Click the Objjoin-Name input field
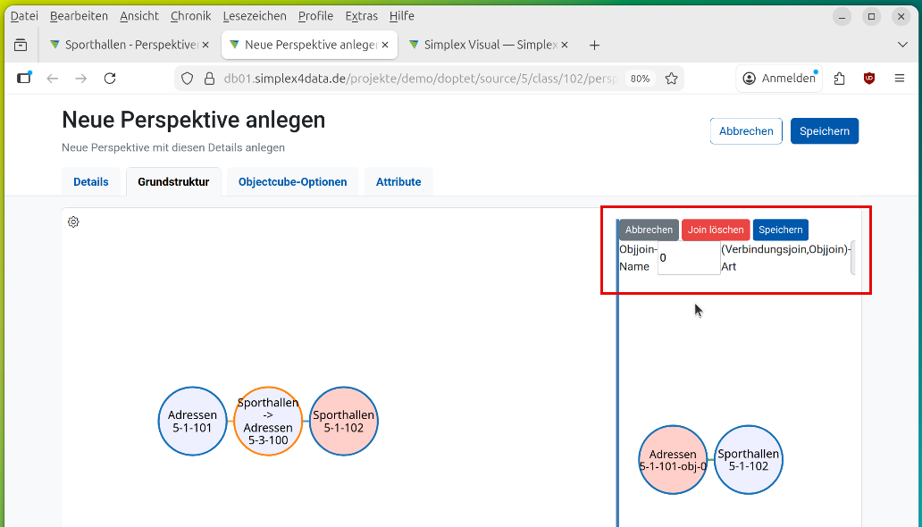The height and width of the screenshot is (527, 922). [x=688, y=257]
